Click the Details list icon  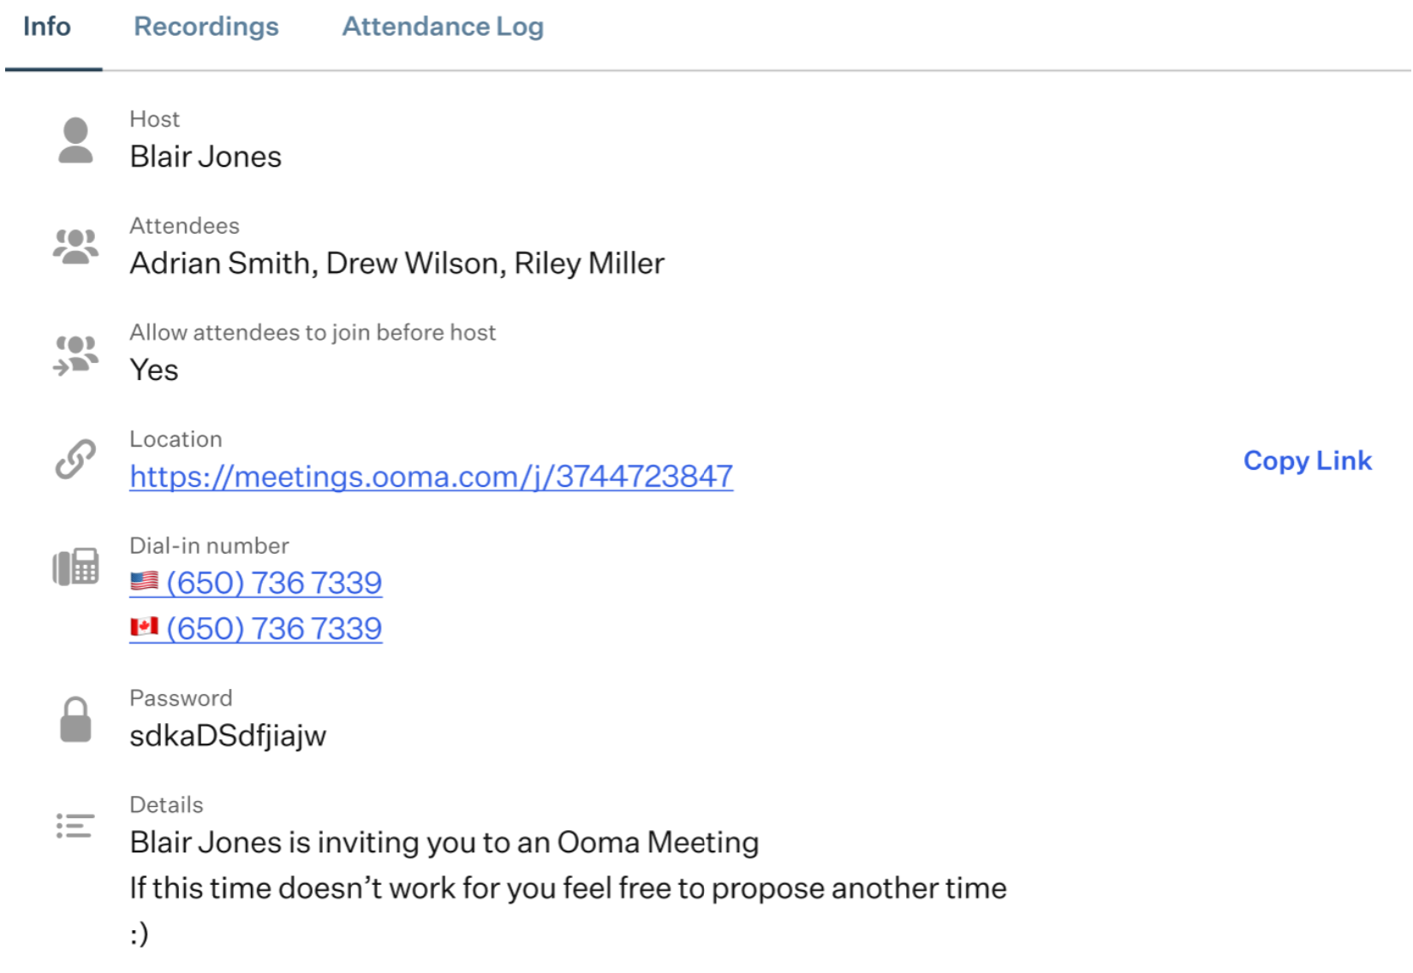[75, 826]
